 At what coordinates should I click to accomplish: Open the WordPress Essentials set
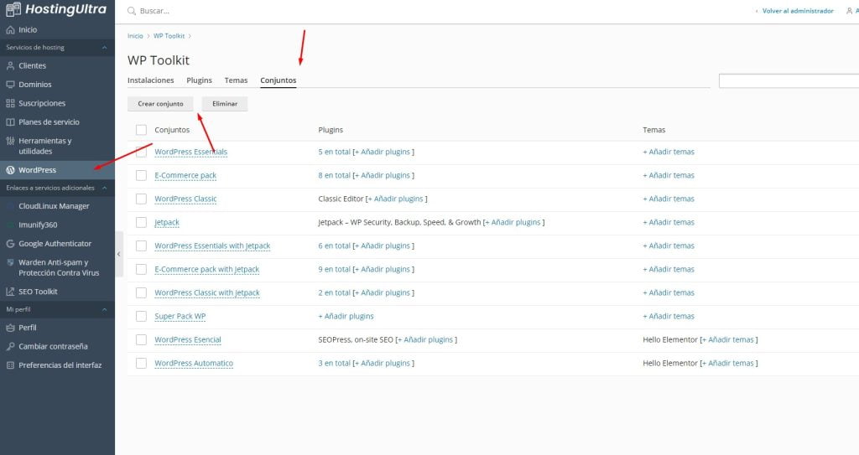(x=190, y=153)
